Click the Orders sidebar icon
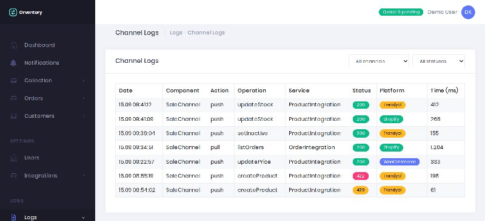Screen dimensions: 485x221 13,98
